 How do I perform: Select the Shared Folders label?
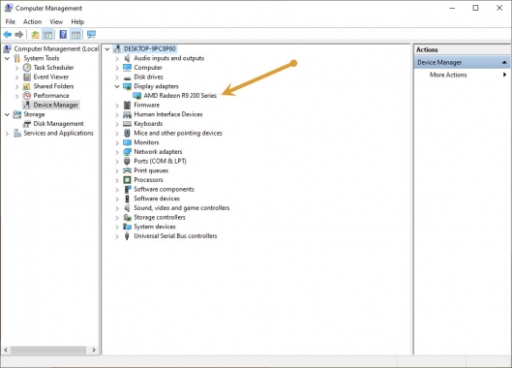coord(53,86)
